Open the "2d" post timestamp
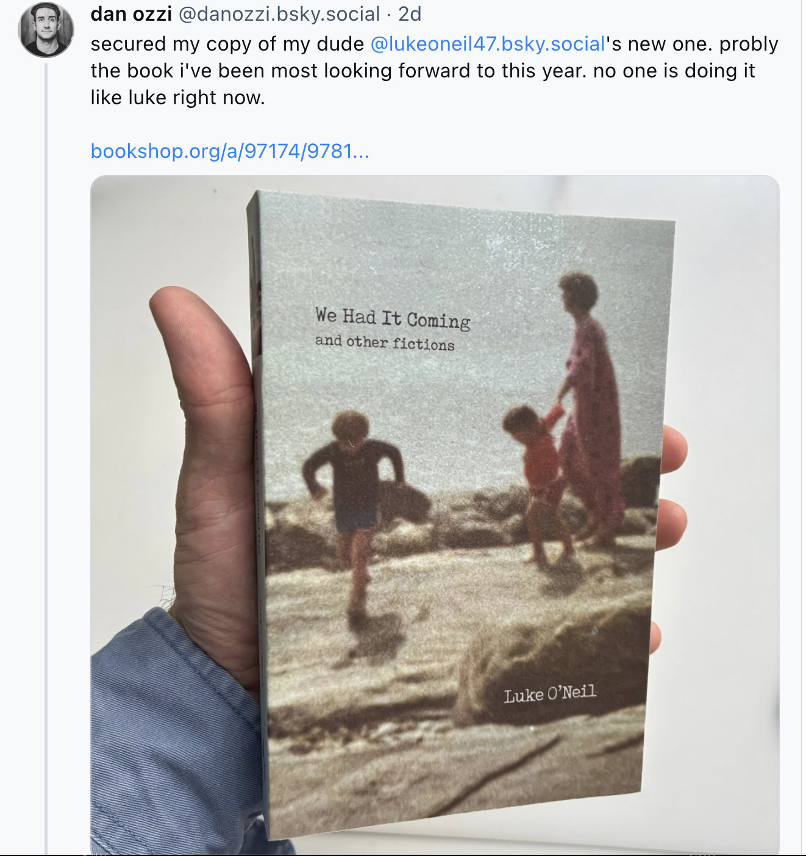 (410, 13)
